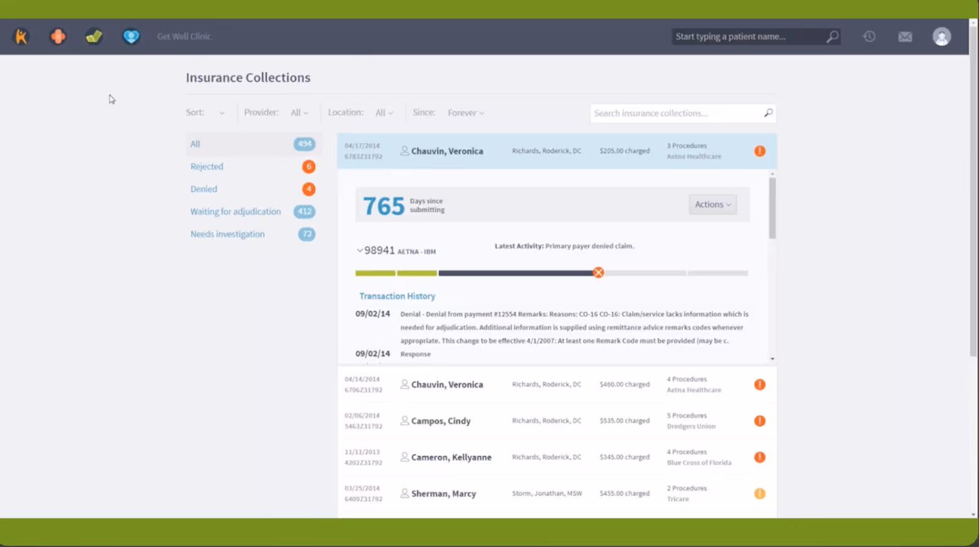Click person icon in the expanded Chauvin, Veronica row
The image size is (979, 547).
point(404,151)
